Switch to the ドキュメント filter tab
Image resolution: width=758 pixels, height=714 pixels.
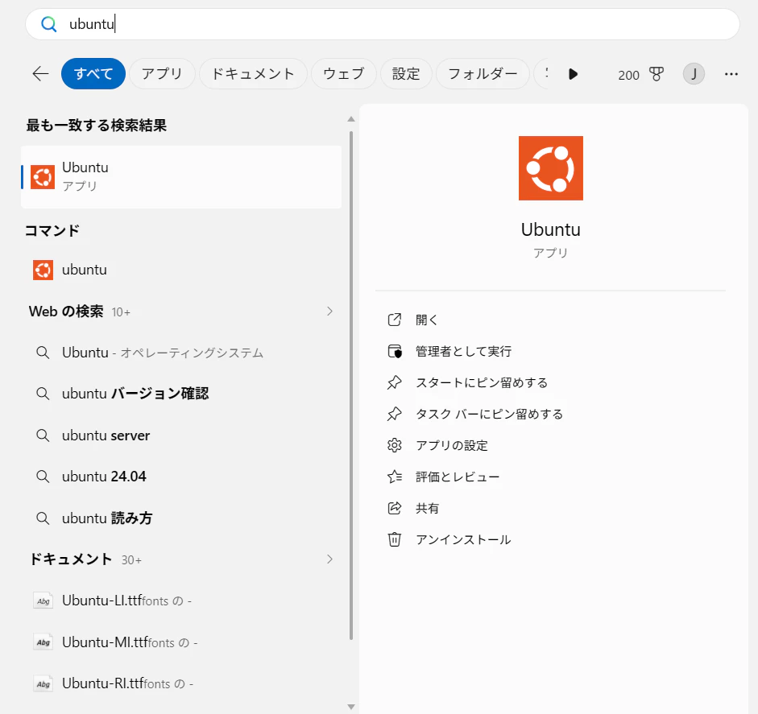coord(253,74)
